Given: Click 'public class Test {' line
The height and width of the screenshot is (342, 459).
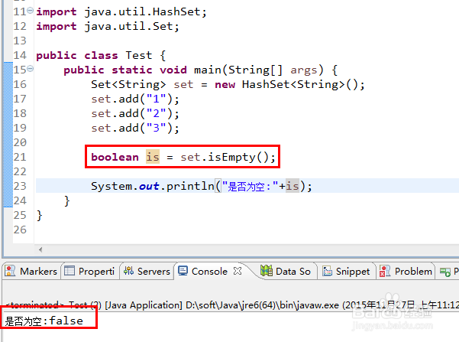Looking at the screenshot, I should click(x=101, y=55).
